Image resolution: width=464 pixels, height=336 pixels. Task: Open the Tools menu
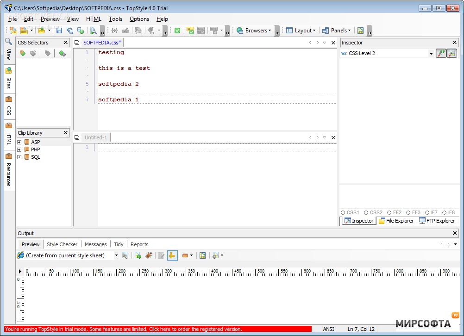click(x=115, y=19)
